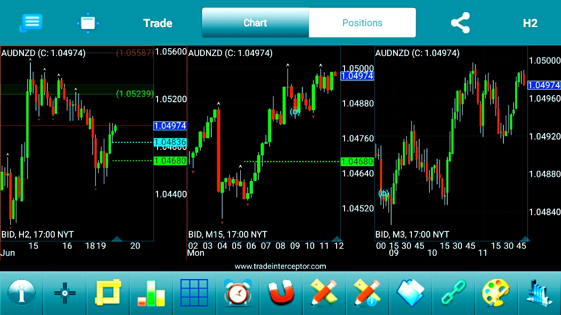Change the H2 timeframe selector
This screenshot has height=315, width=561.
click(x=530, y=23)
